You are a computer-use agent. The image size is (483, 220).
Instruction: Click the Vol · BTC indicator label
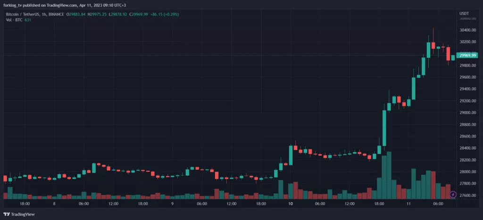[14, 21]
